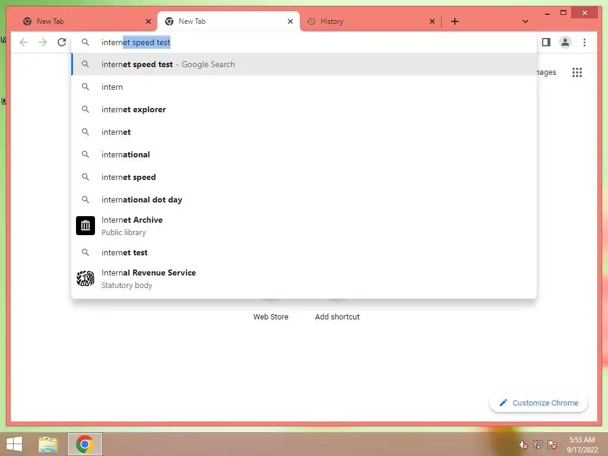608x456 pixels.
Task: Pick the 'international' suggestion
Action: click(x=304, y=154)
